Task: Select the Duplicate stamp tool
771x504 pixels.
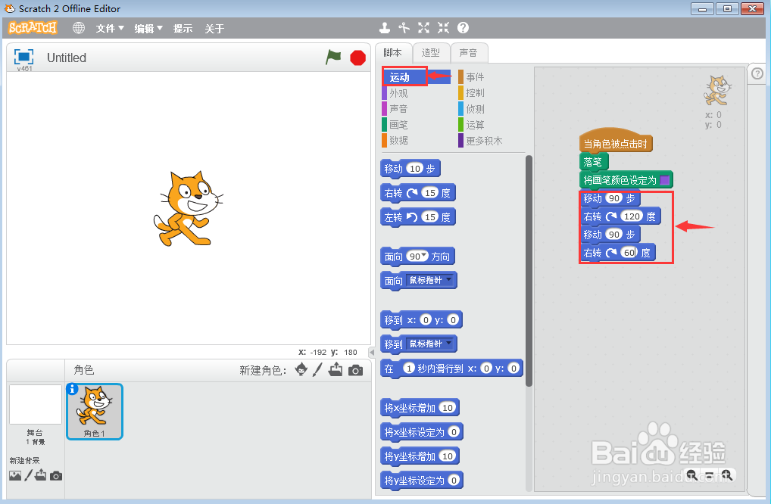Action: [x=384, y=27]
